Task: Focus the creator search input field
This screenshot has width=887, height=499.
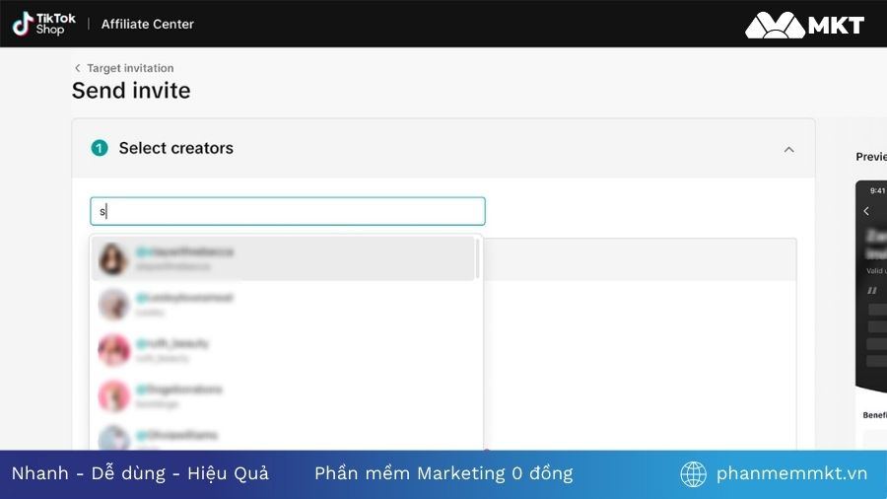Action: (x=288, y=211)
